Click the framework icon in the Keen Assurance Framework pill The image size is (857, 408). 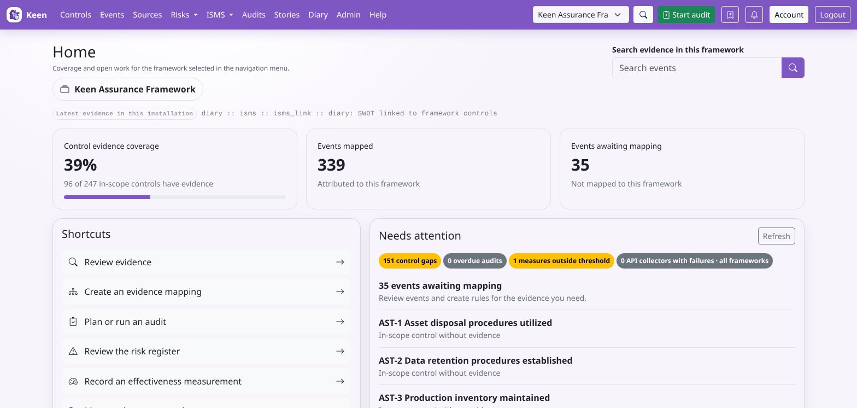click(x=65, y=89)
